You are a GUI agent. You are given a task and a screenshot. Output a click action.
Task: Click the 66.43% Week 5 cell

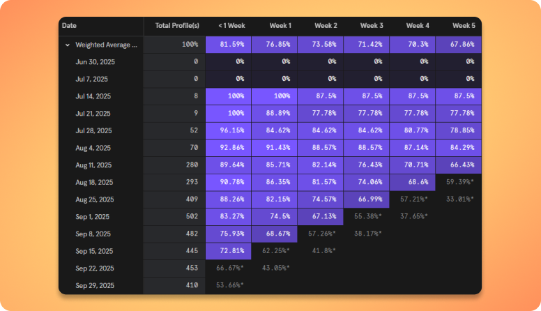(458, 165)
